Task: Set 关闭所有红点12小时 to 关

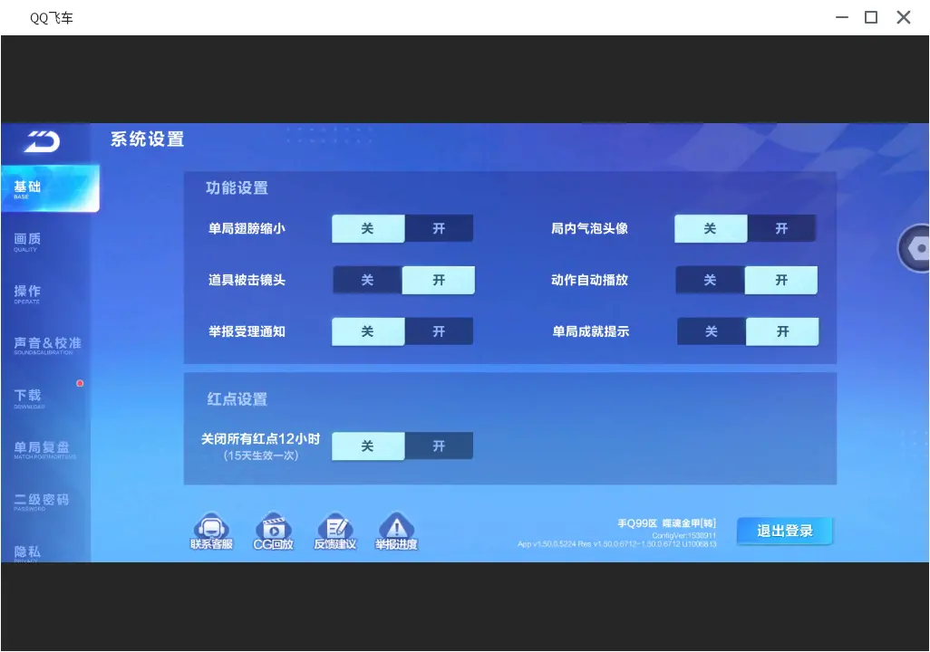Action: [x=368, y=446]
